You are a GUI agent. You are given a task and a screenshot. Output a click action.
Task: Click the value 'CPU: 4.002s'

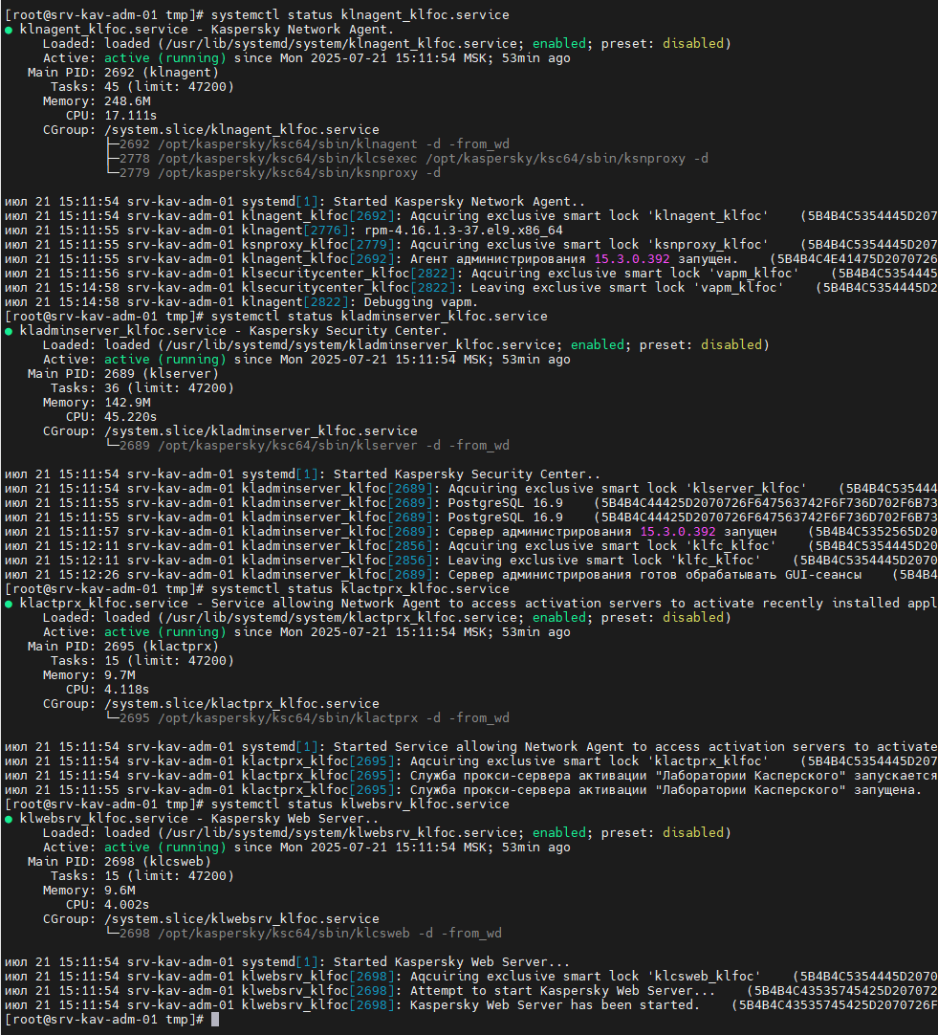pos(107,905)
